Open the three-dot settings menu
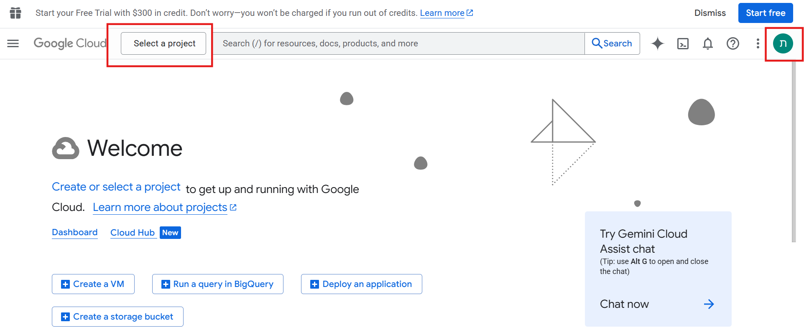804x335 pixels. [758, 43]
